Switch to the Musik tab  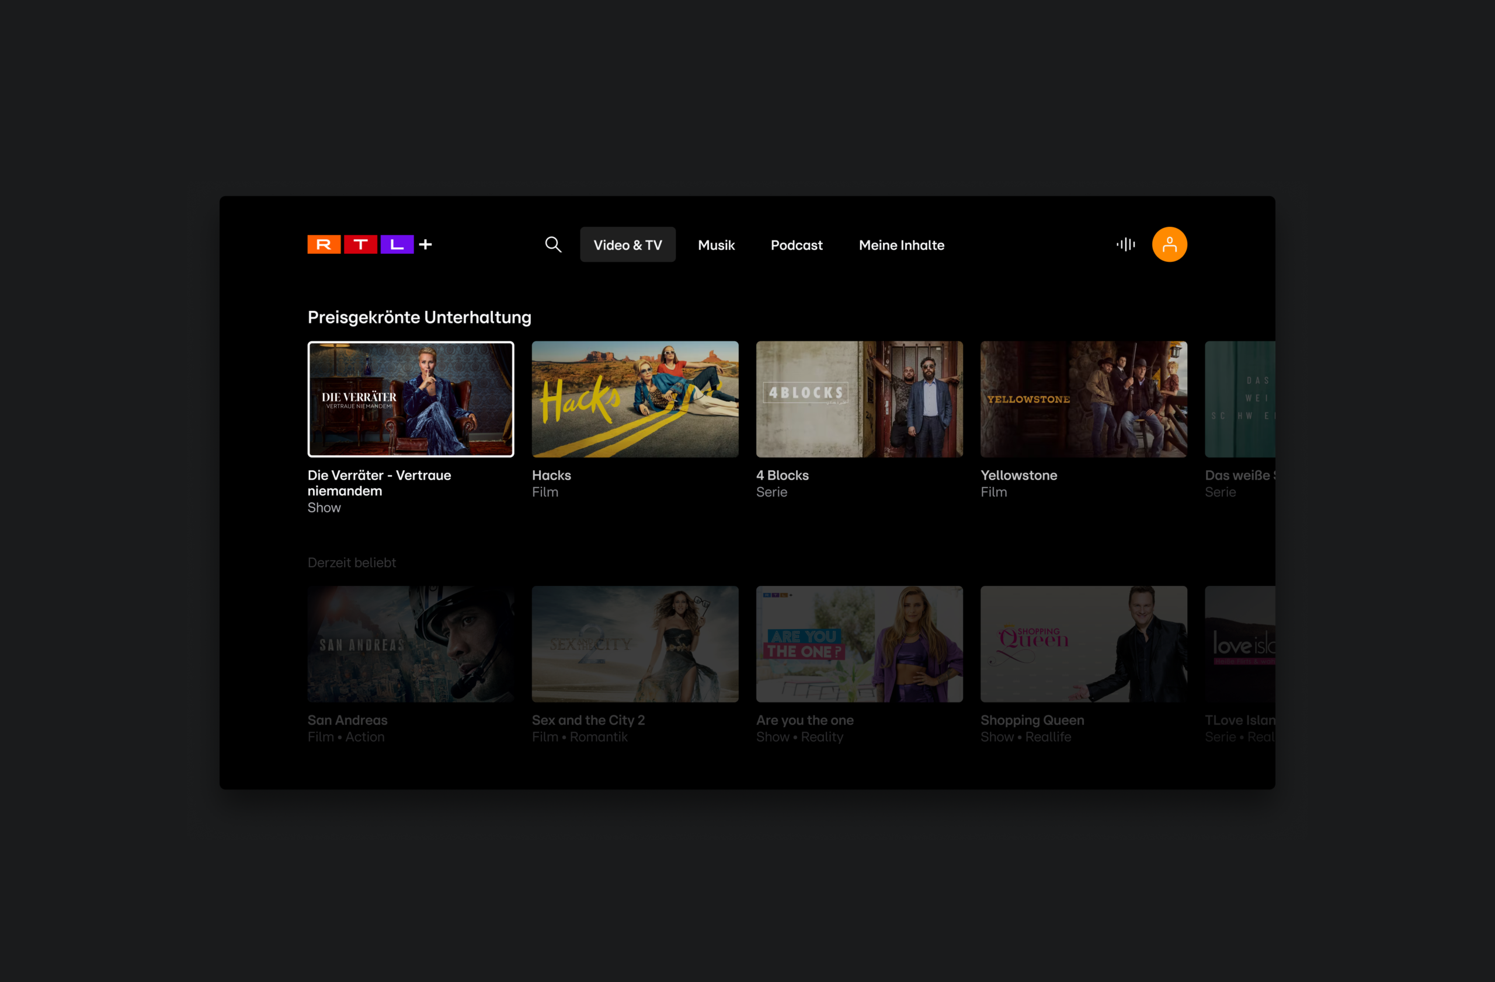point(716,244)
